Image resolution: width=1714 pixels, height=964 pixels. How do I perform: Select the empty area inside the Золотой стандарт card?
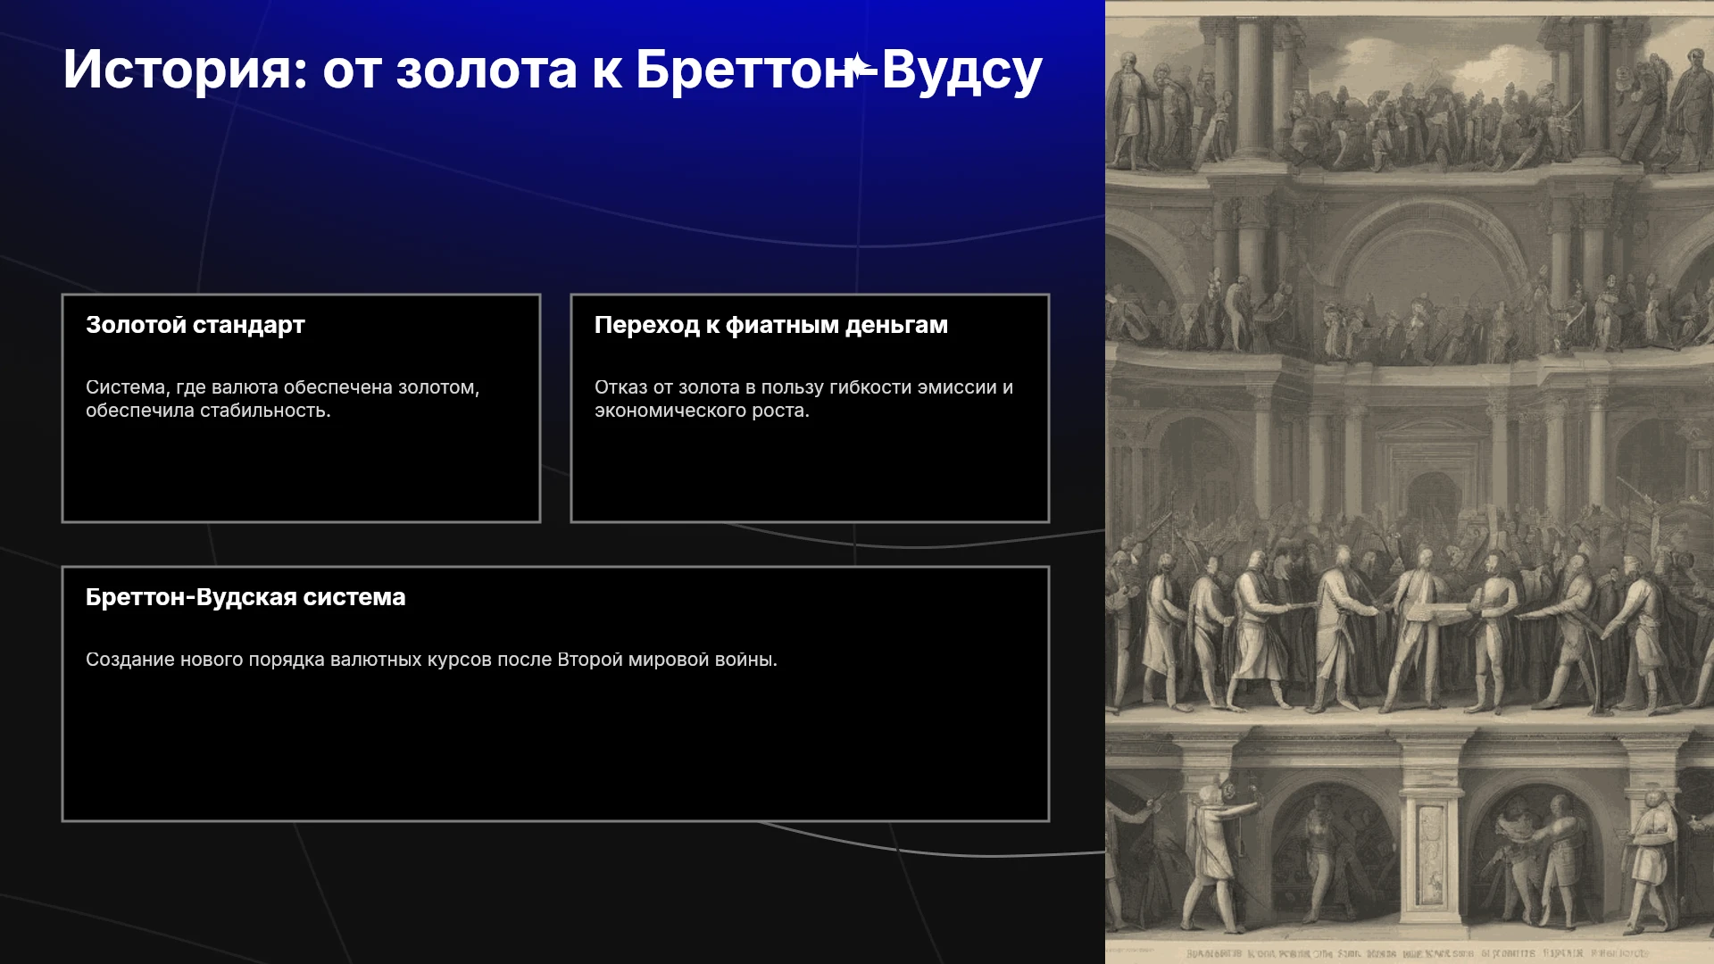(301, 471)
